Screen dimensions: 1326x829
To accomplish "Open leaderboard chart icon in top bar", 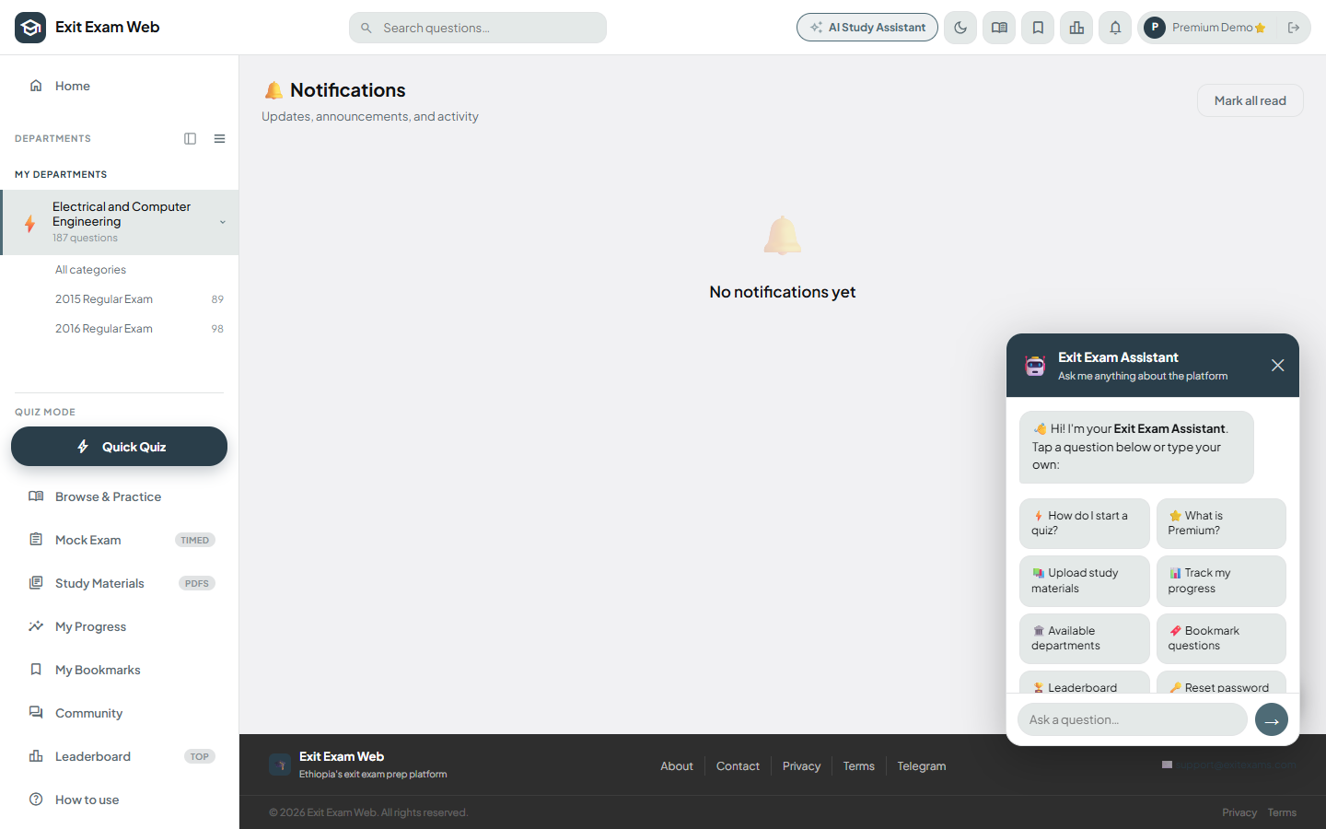I will tap(1076, 28).
